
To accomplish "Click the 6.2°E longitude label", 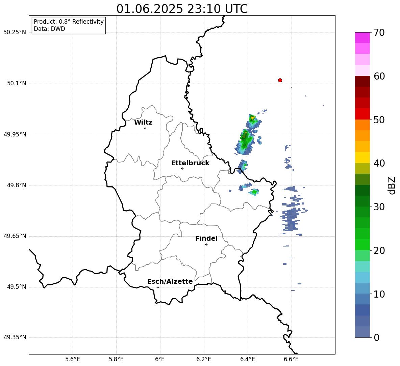I will coord(204,359).
